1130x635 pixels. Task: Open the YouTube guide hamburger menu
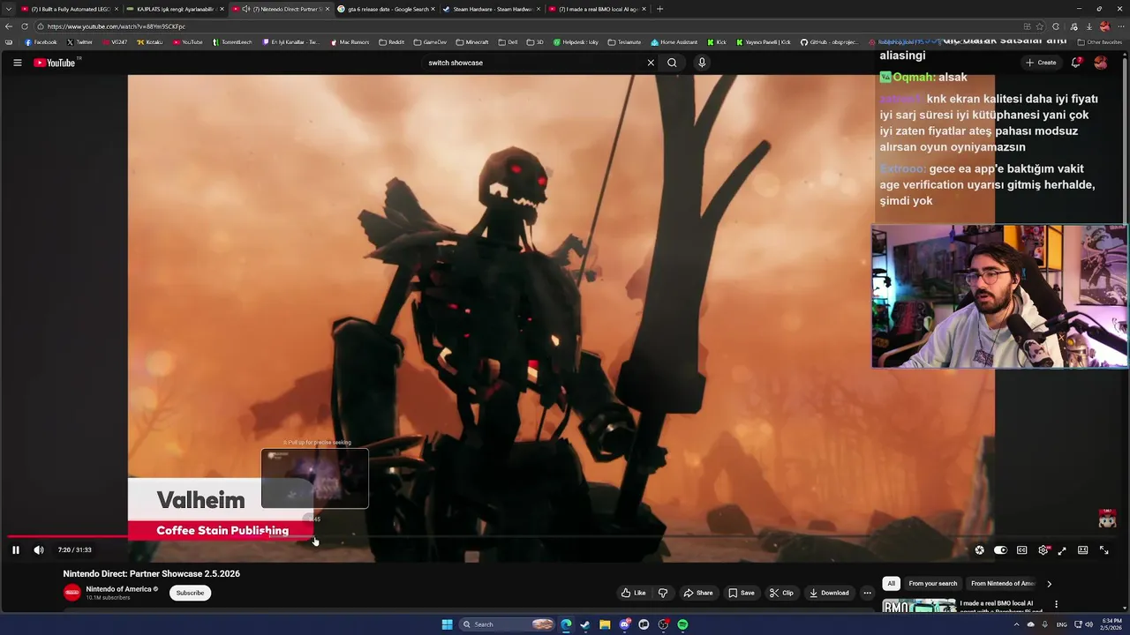pos(17,63)
